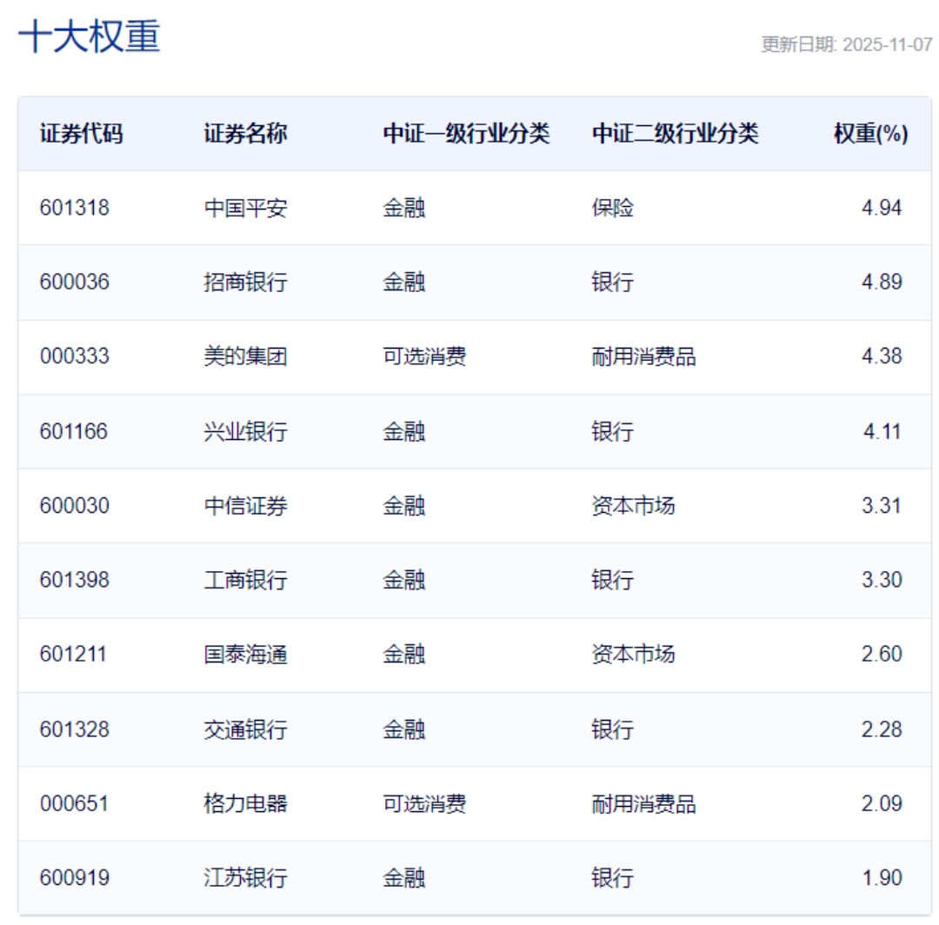Click weight value 4.94
The width and height of the screenshot is (939, 925).
882,208
